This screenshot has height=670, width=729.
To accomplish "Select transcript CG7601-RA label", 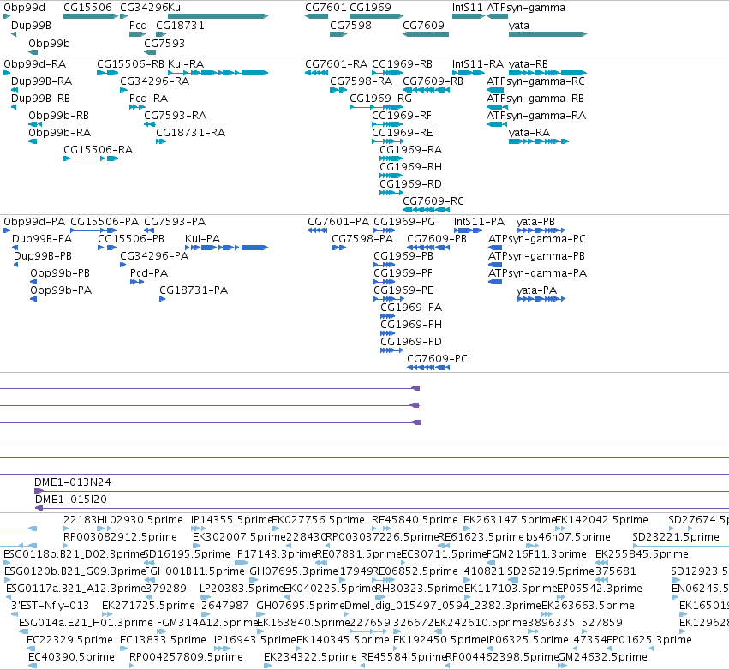I will click(x=336, y=63).
